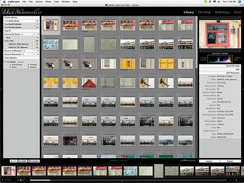Expand filmstrip Options disclosure triangle

pyautogui.click(x=2, y=180)
